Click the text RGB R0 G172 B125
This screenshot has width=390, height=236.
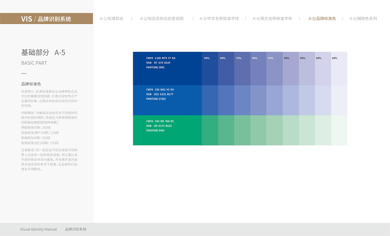159,126
